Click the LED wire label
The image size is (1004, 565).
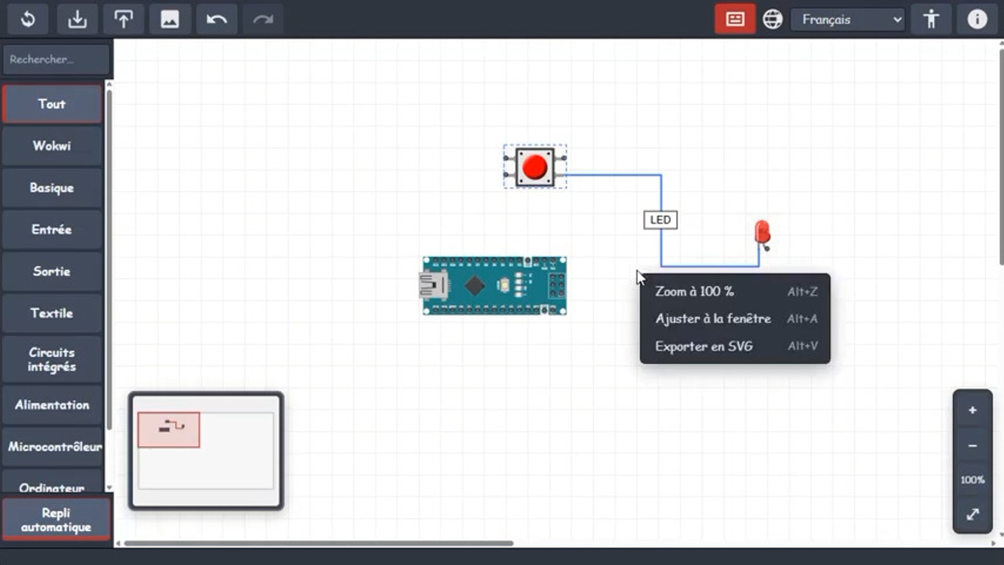coord(660,220)
